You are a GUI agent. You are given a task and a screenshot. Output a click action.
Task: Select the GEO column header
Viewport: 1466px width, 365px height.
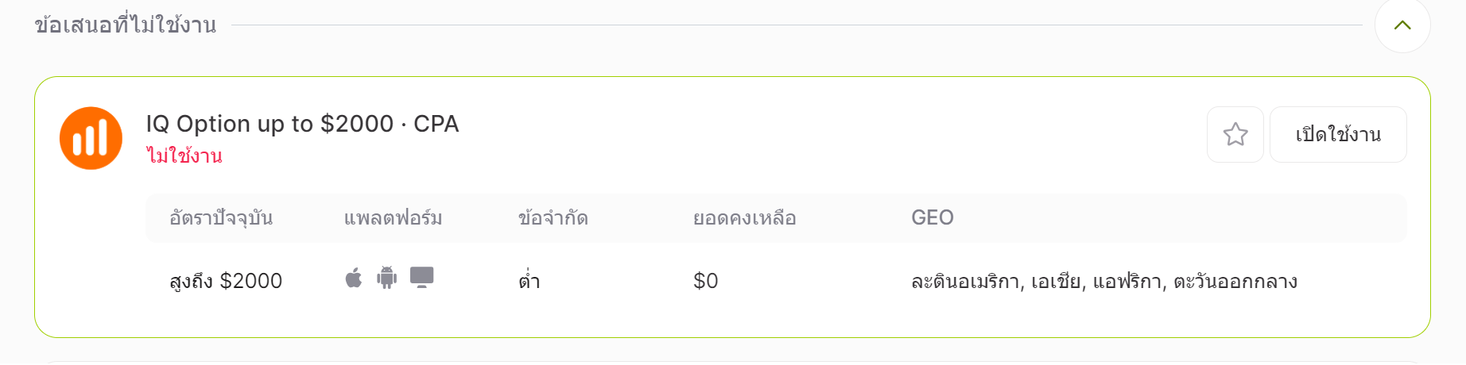[933, 217]
